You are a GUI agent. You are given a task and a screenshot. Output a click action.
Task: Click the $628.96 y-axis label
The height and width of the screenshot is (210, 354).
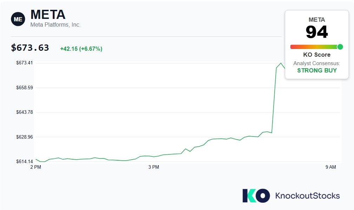pos(24,137)
